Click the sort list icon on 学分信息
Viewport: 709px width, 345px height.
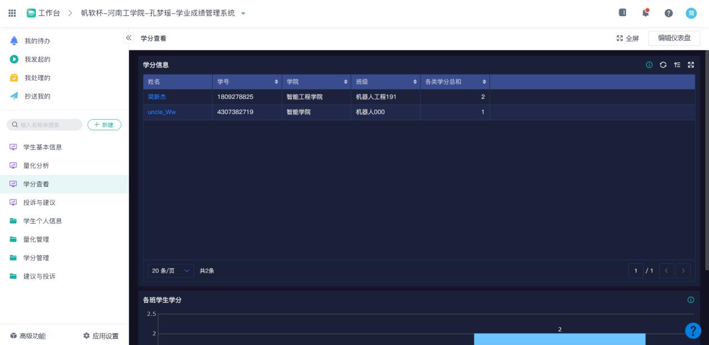[x=677, y=65]
